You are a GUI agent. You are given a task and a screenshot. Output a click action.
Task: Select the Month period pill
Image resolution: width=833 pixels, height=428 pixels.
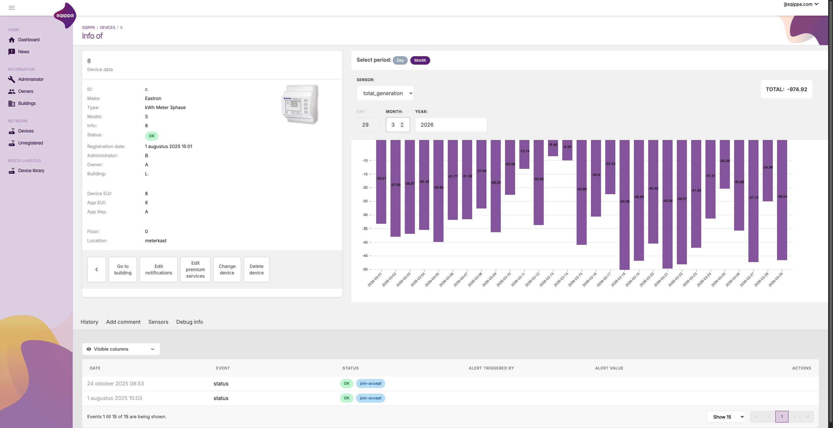[420, 60]
